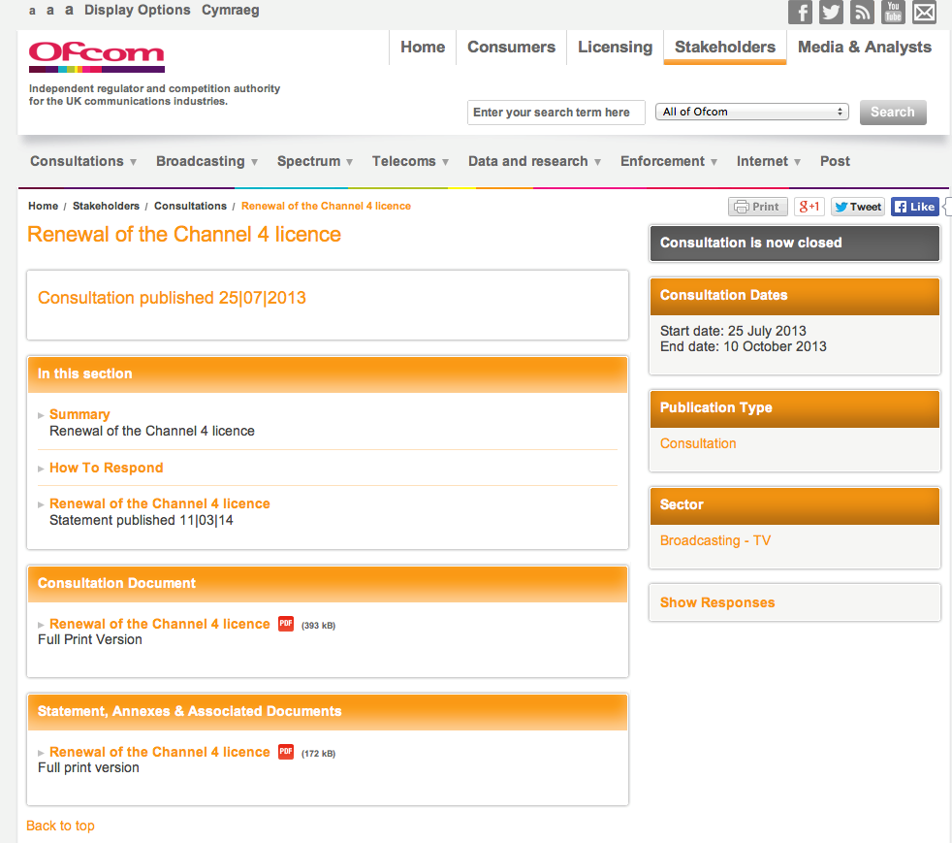Viewport: 952px width, 843px height.
Task: Click Stakeholders in the breadcrumb
Action: tap(107, 206)
